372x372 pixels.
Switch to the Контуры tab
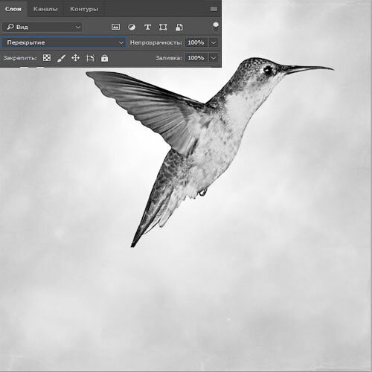click(84, 9)
